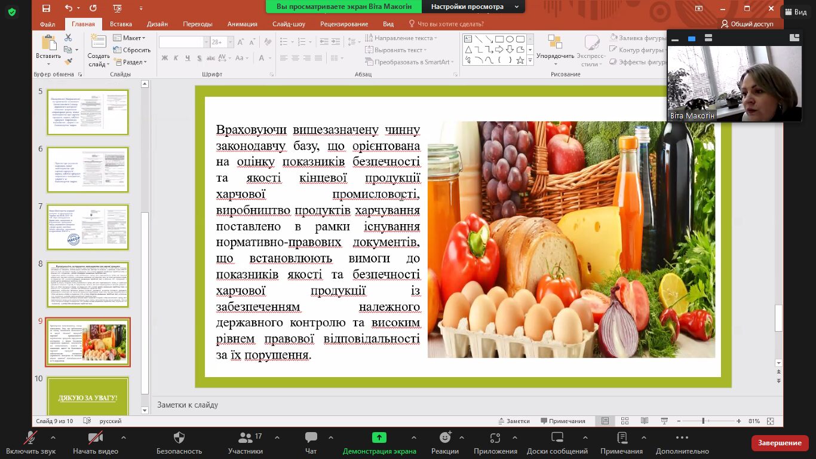This screenshot has width=816, height=459.
Task: Open Упорядочить arrange dropdown
Action: [555, 50]
